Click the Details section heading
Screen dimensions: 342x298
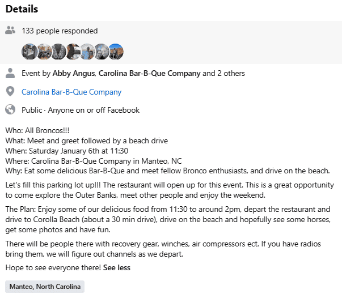(x=22, y=9)
